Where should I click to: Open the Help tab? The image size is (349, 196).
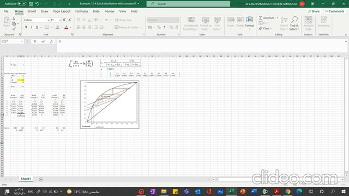tap(134, 11)
